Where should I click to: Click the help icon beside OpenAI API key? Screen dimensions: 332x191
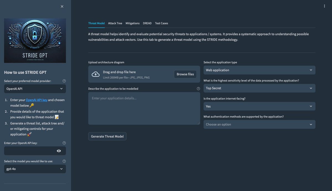tap(64, 143)
